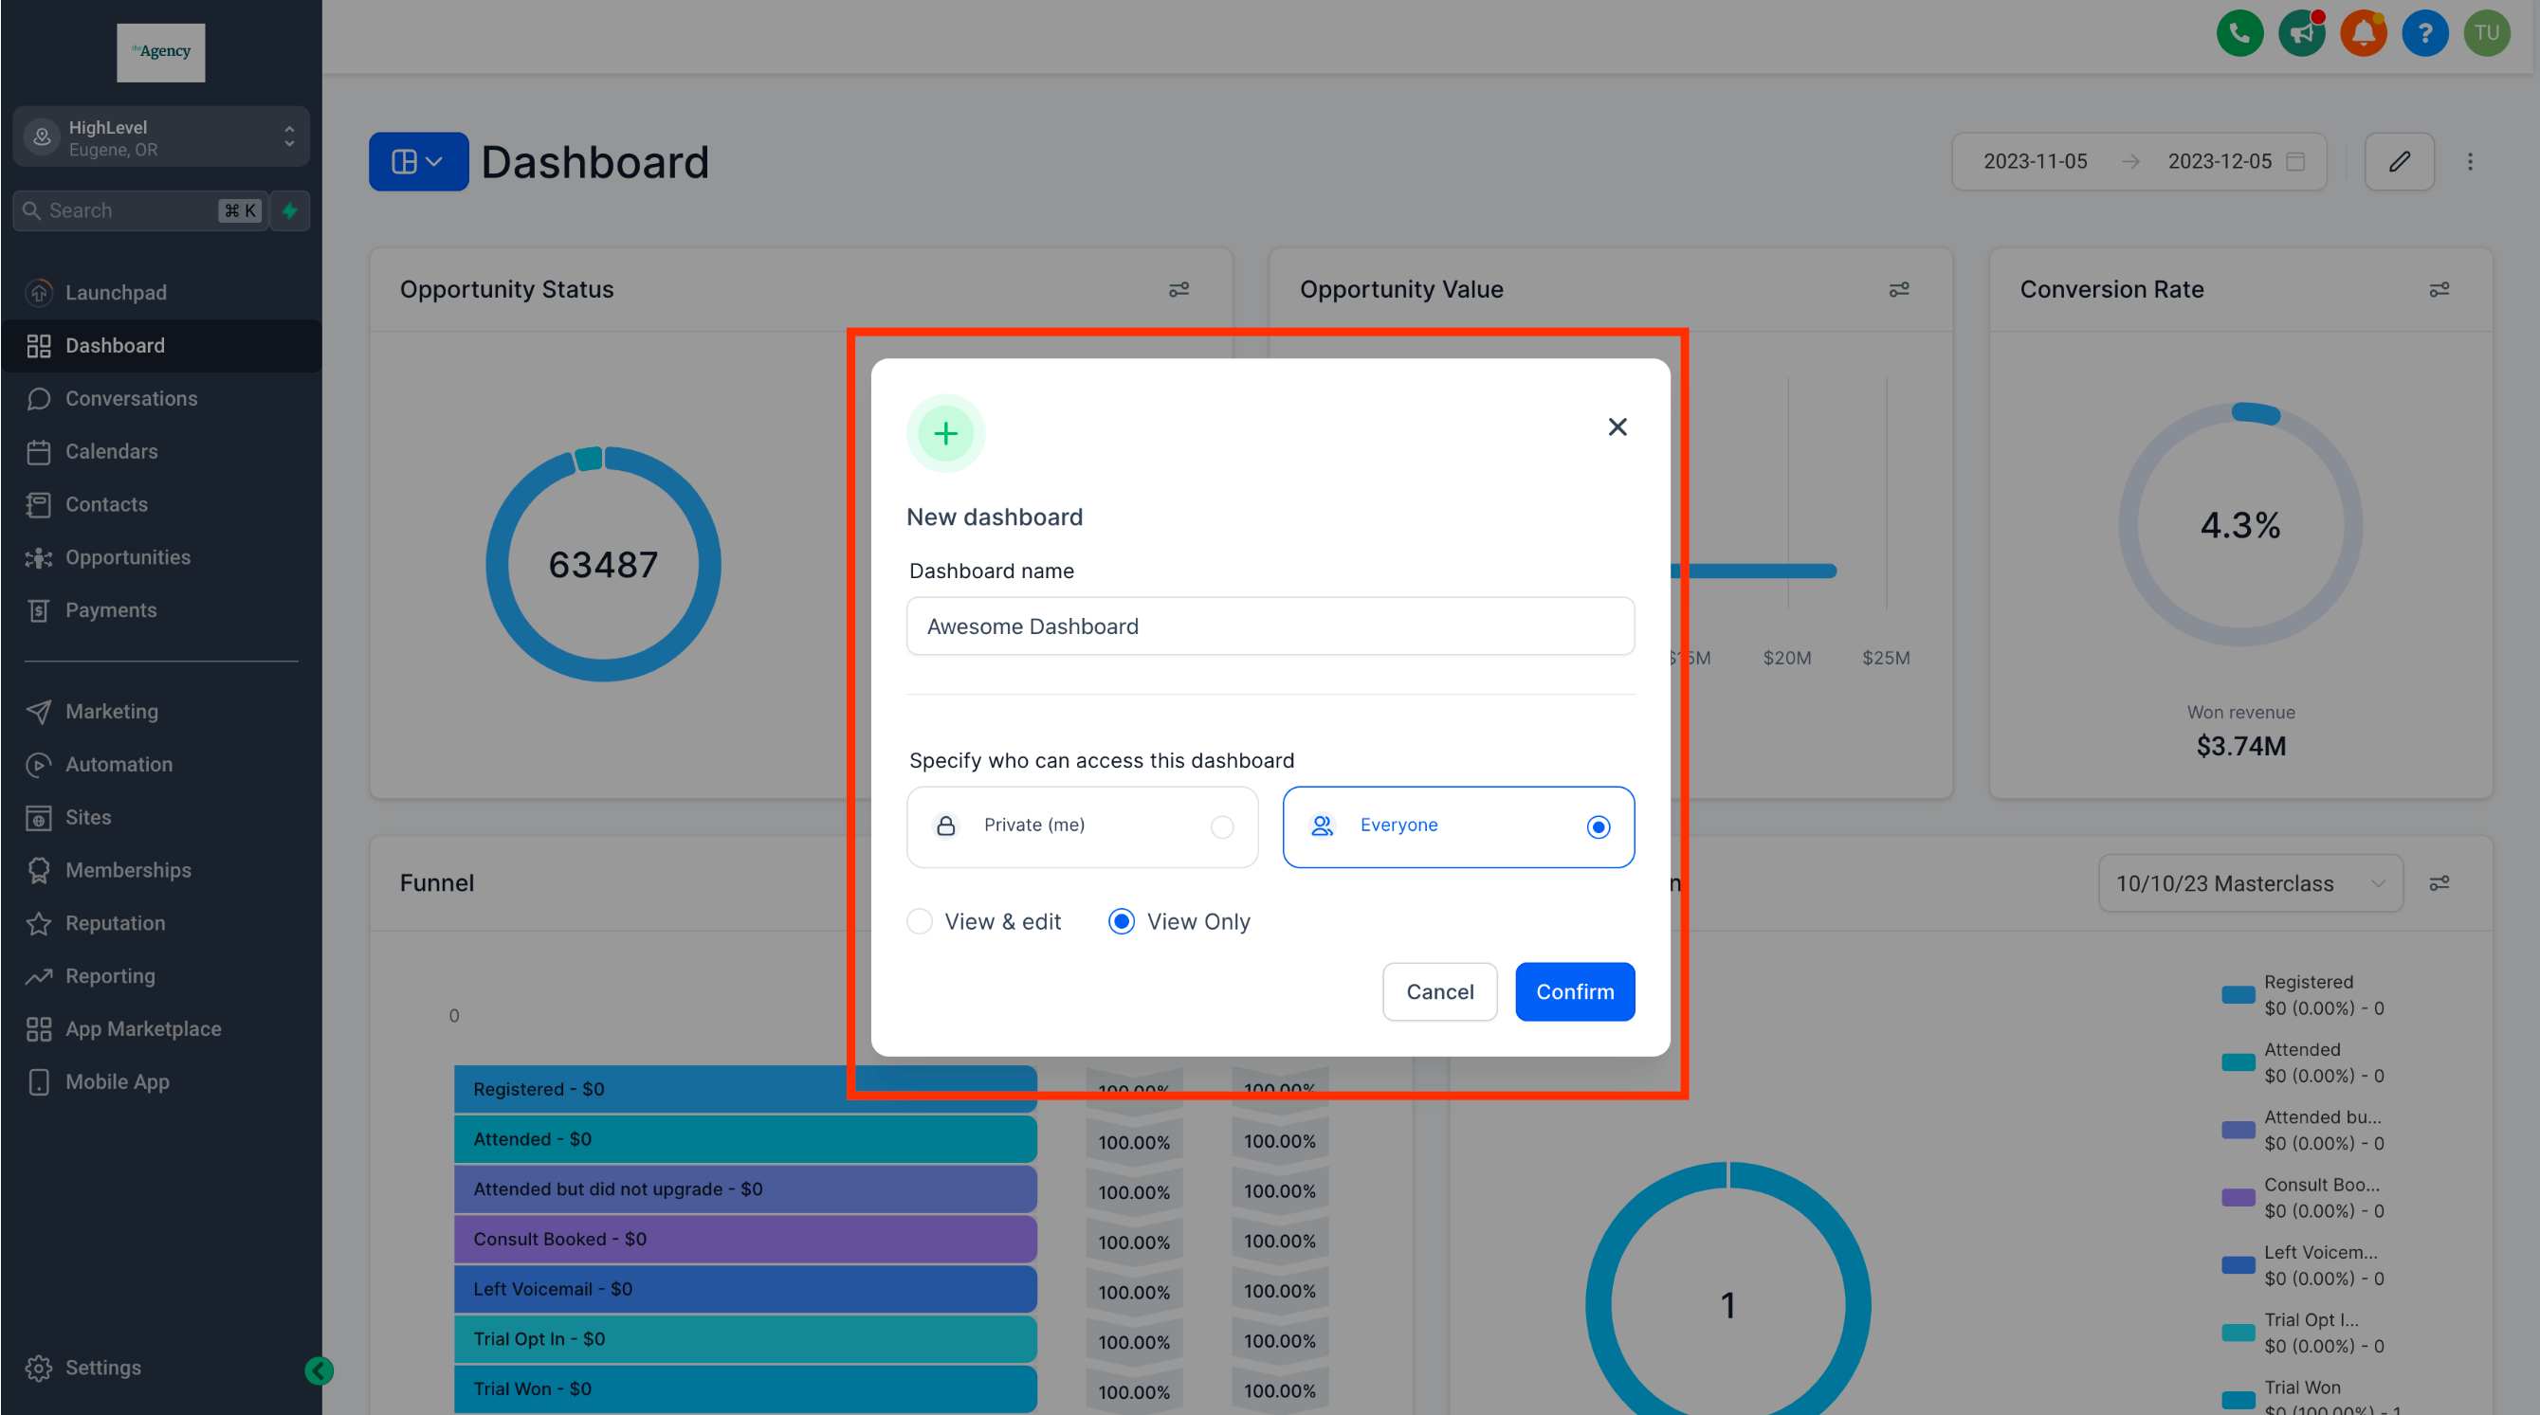Viewport: 2540px width, 1415px height.
Task: Open Conversion Rate widget filter settings
Action: tap(2439, 290)
